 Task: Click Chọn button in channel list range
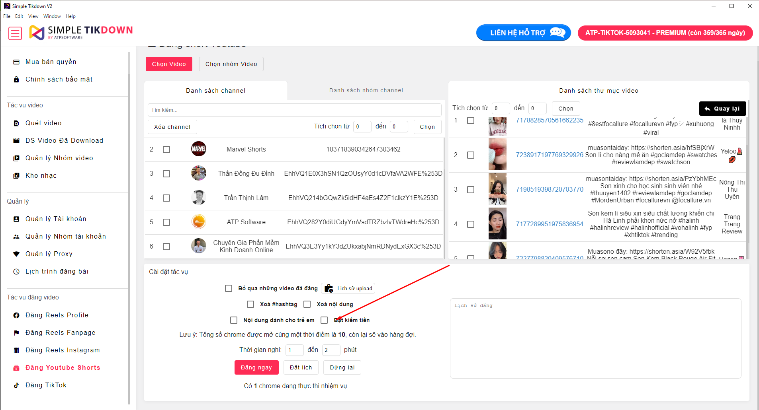pos(427,127)
